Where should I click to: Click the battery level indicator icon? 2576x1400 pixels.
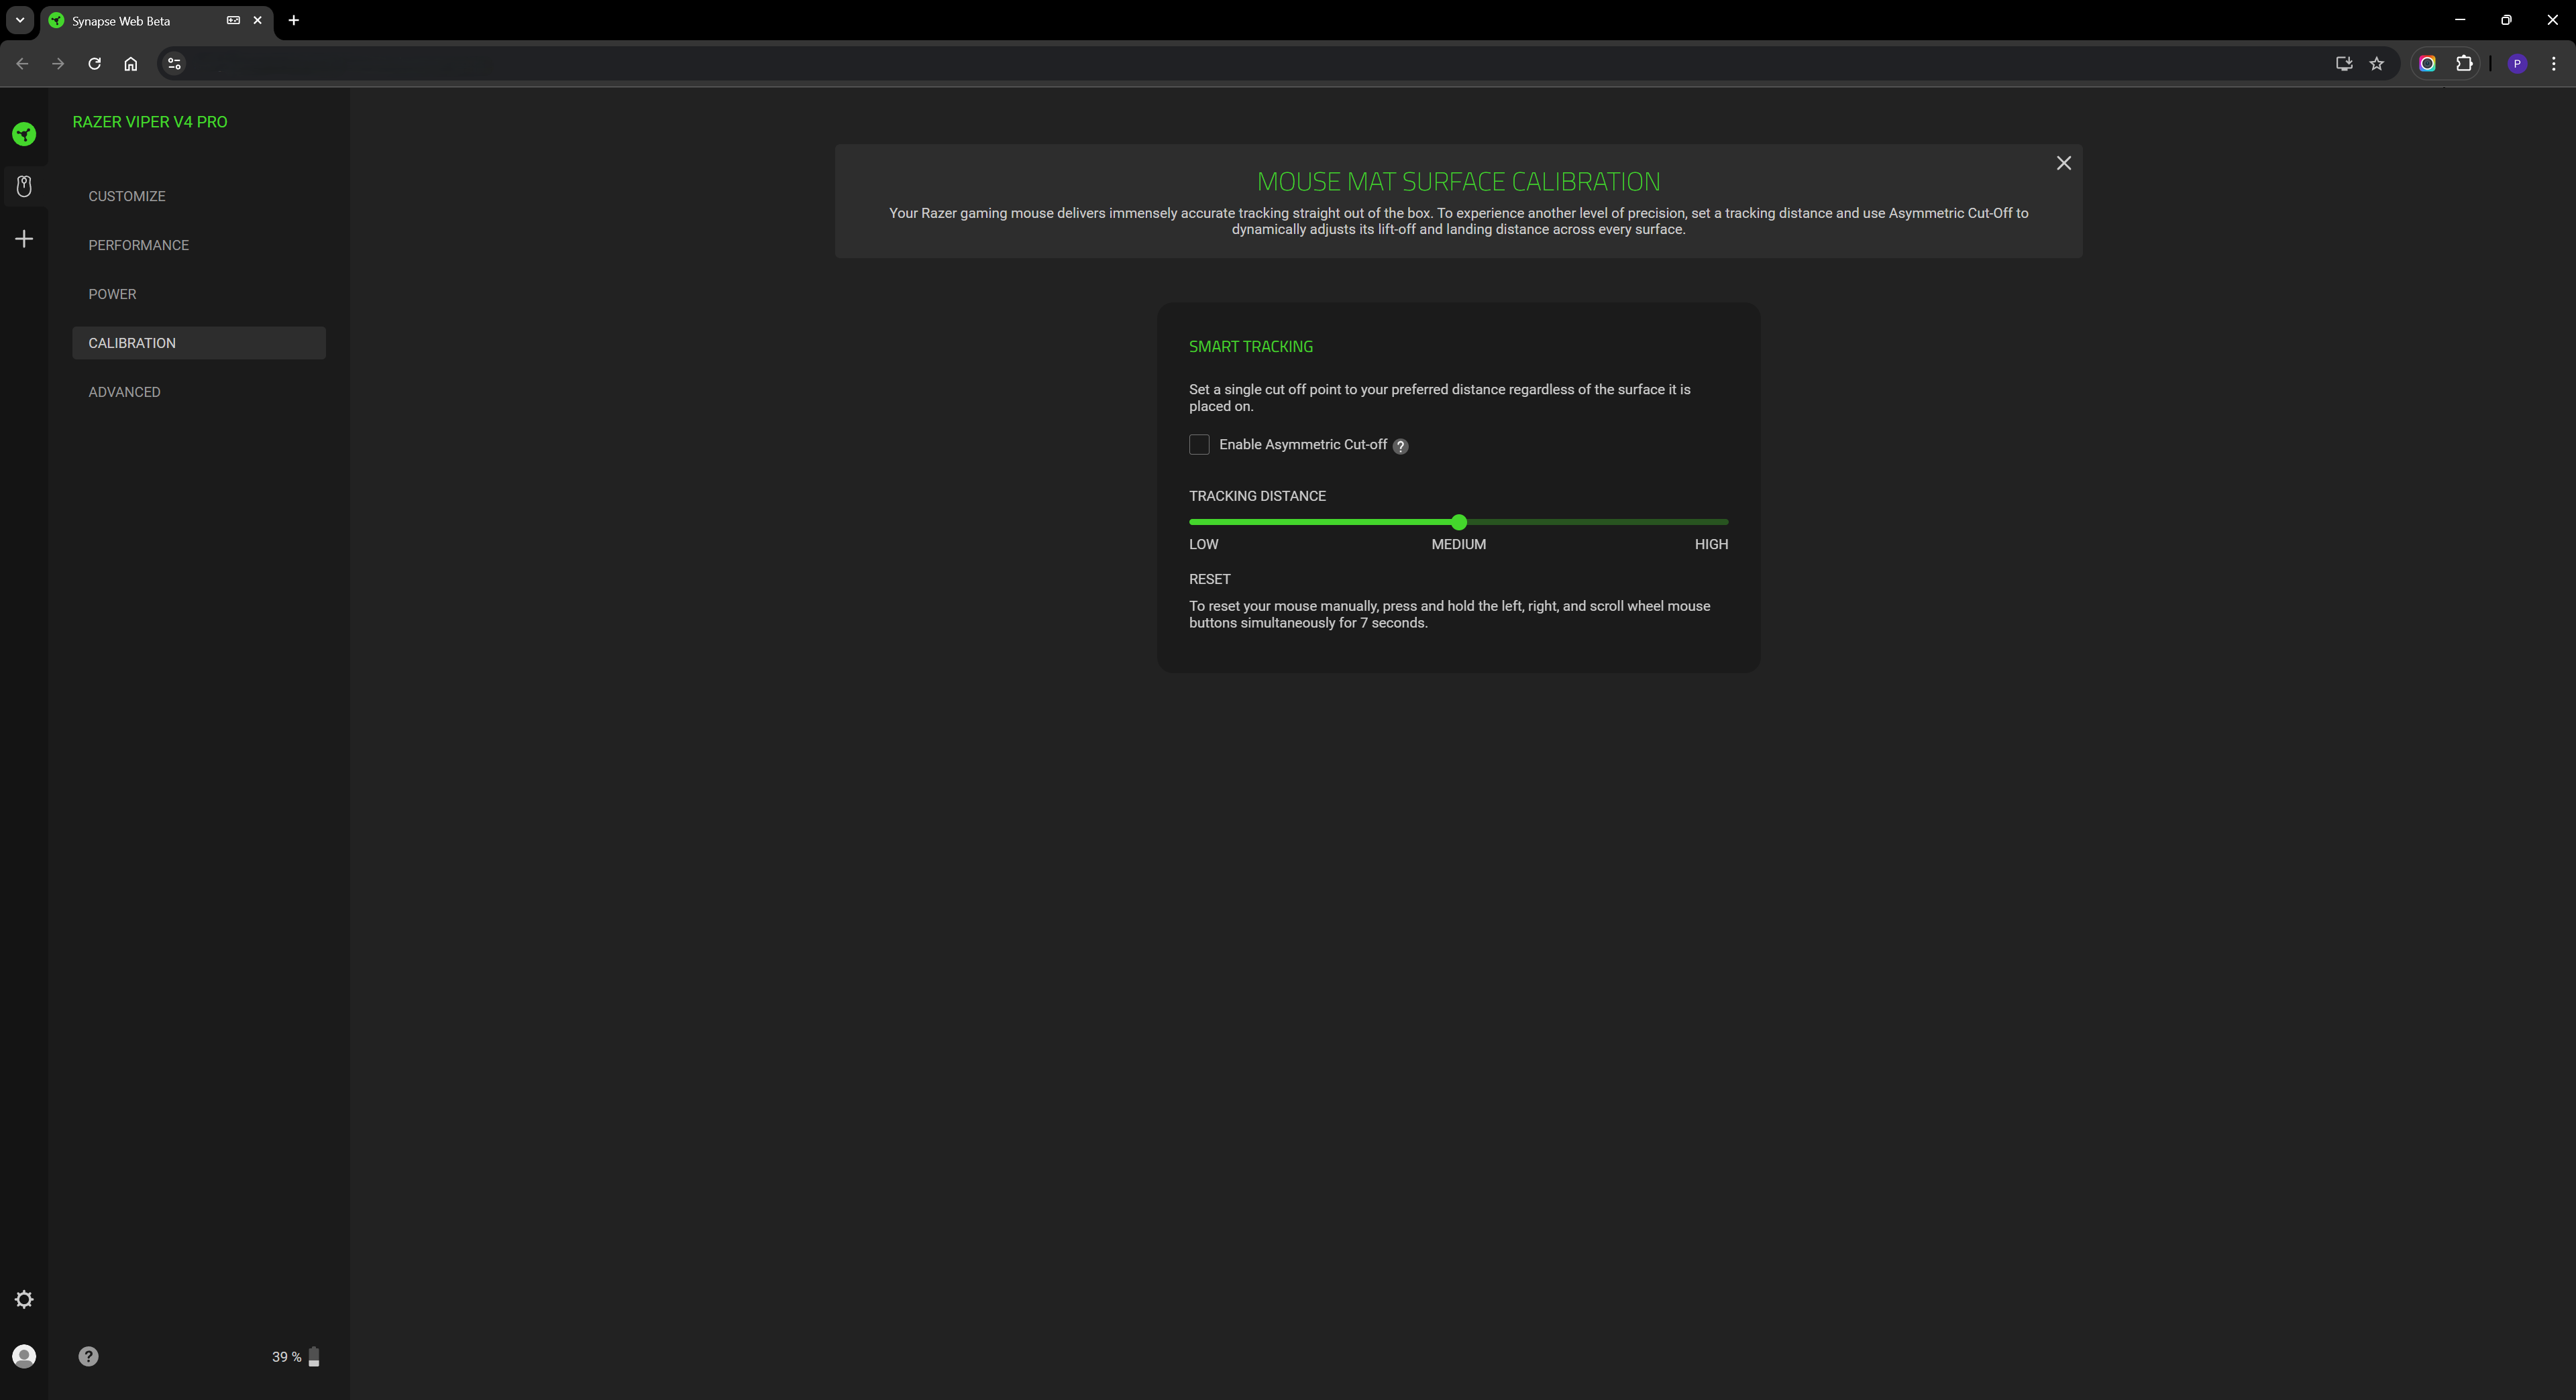314,1357
